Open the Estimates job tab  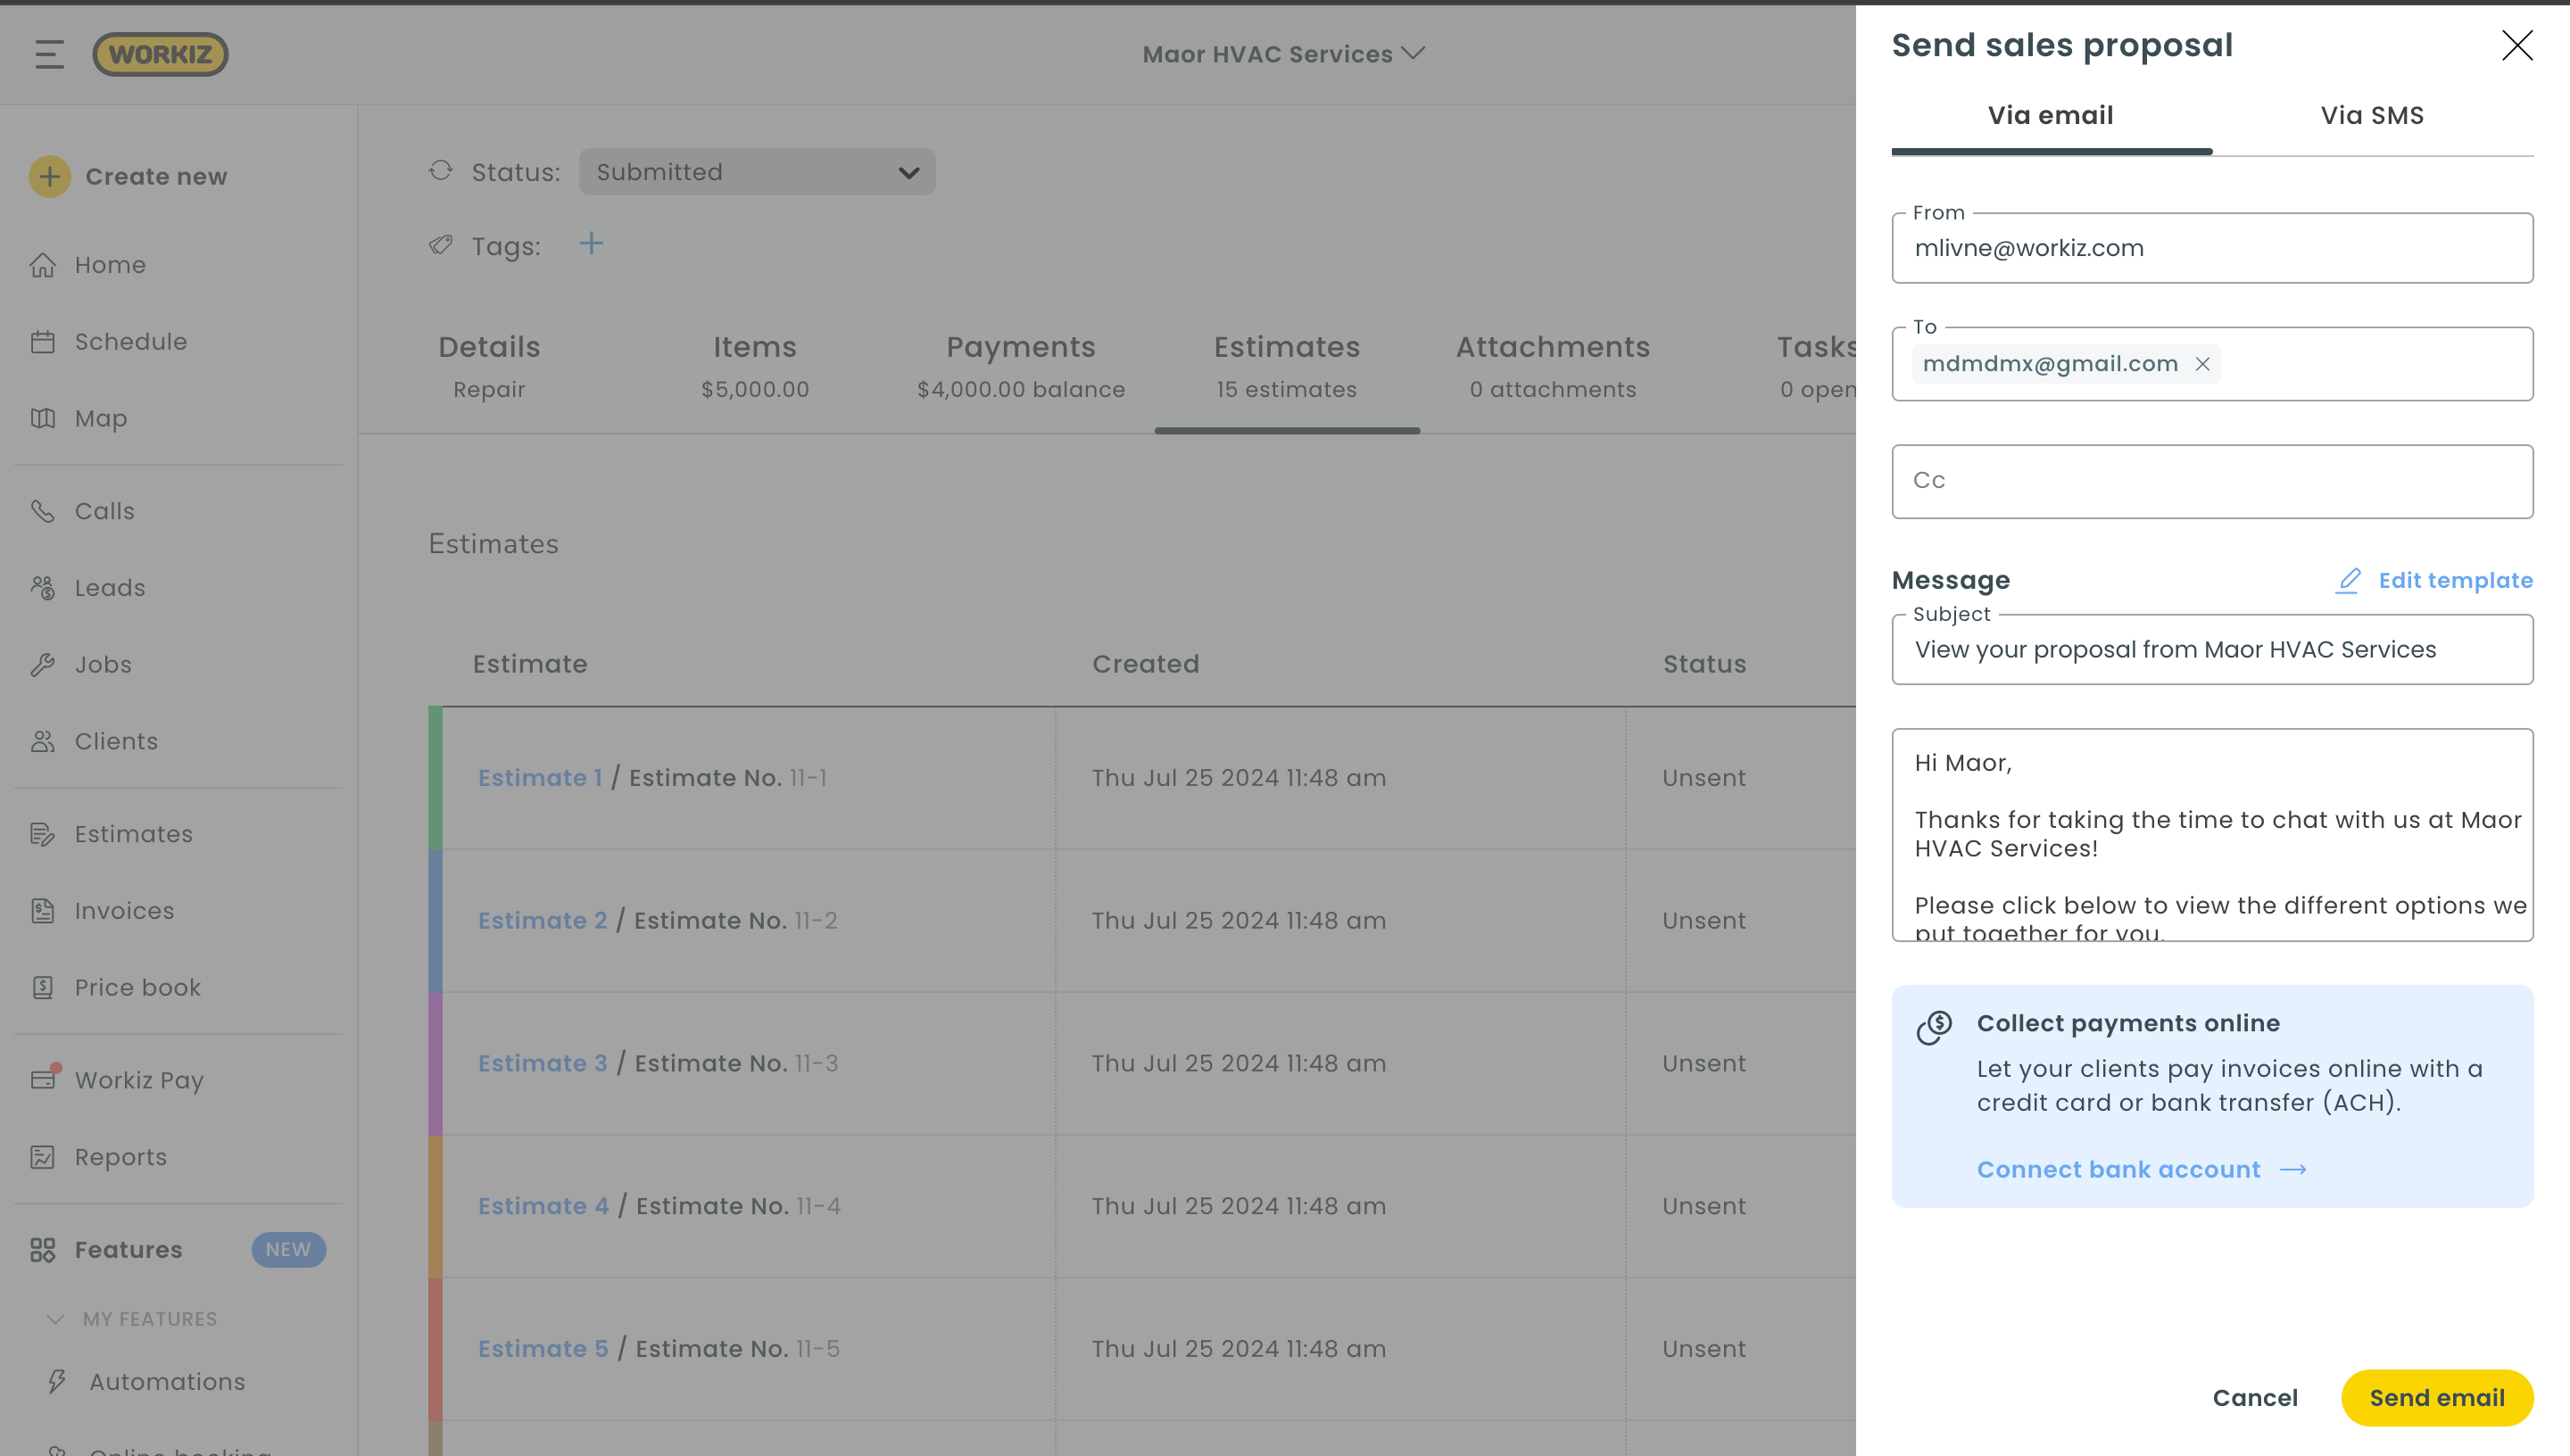tap(1287, 367)
